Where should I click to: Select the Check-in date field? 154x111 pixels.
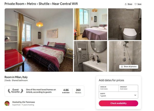(109, 88)
